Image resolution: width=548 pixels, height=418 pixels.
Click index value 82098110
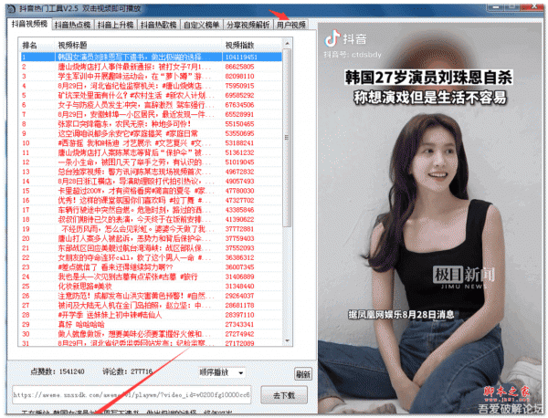239,76
